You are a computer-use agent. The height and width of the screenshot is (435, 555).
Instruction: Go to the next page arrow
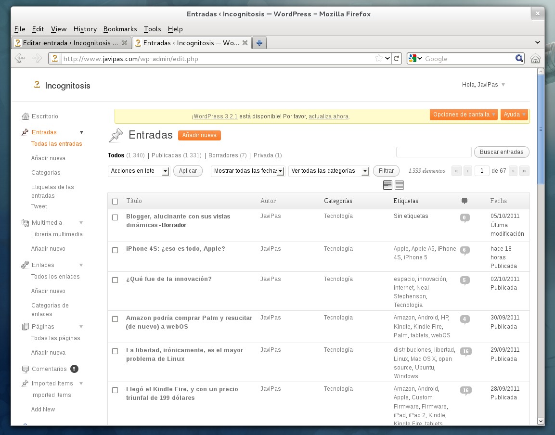point(513,171)
